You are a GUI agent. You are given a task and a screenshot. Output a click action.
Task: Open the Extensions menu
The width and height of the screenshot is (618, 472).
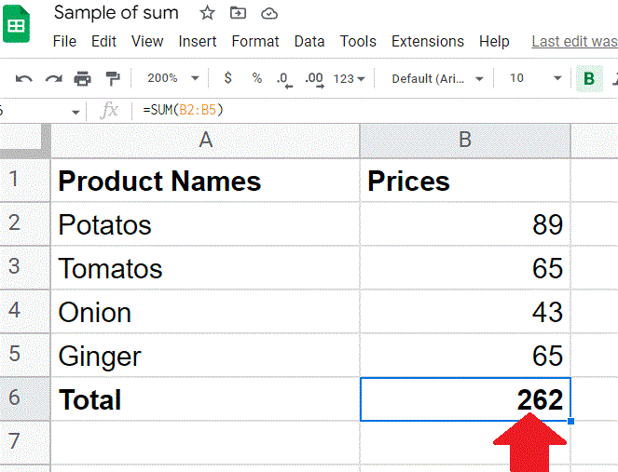[x=428, y=41]
